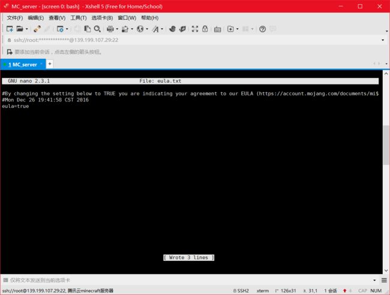The image size is (390, 295).
Task: Click the Find magnifier icon
Action: (x=97, y=29)
